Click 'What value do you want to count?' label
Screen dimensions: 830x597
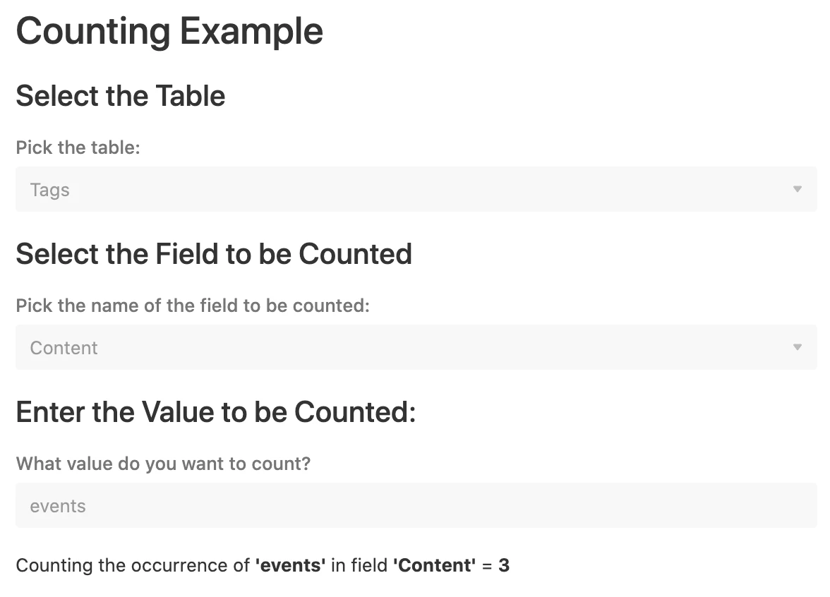[163, 464]
